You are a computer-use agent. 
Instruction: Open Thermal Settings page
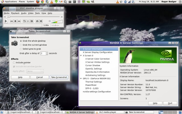point(94,82)
